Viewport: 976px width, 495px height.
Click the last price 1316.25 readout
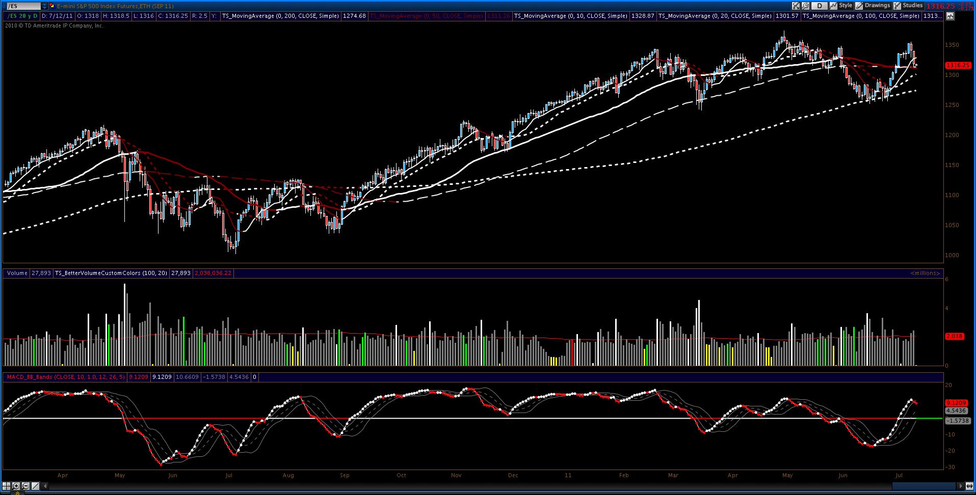click(940, 6)
